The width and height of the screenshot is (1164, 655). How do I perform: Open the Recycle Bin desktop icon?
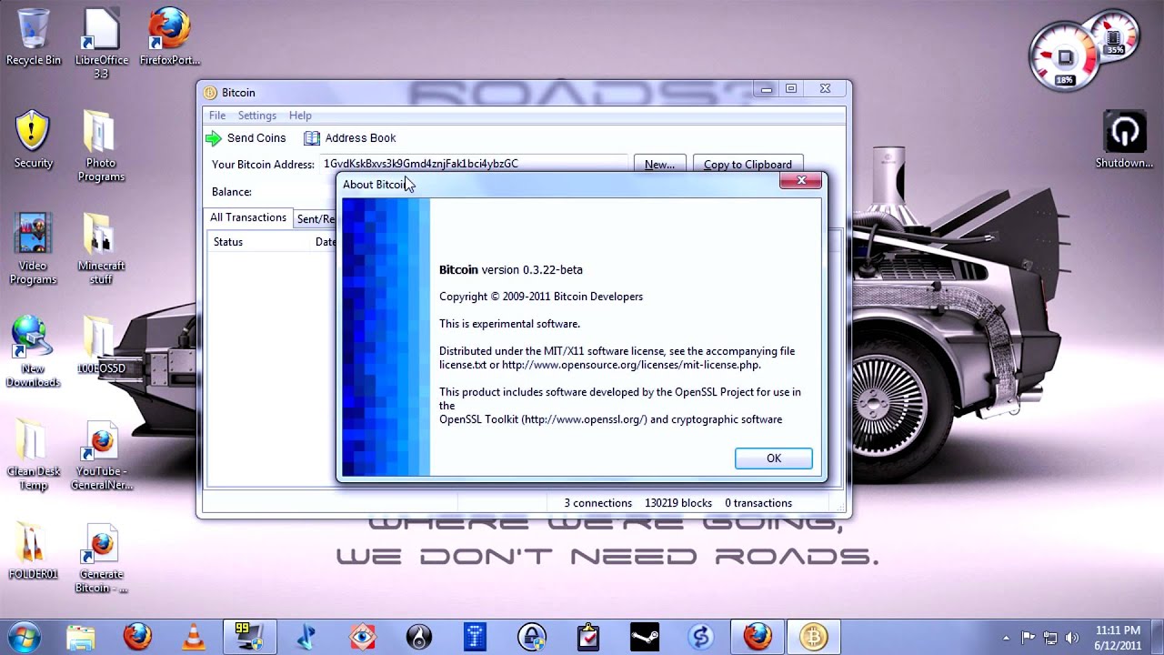coord(34,36)
